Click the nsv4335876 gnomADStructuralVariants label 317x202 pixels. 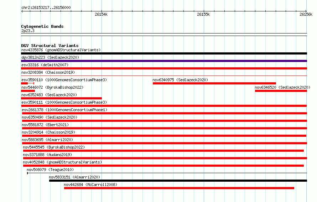coord(61,50)
